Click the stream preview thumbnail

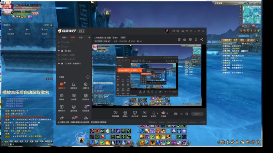click(147, 75)
